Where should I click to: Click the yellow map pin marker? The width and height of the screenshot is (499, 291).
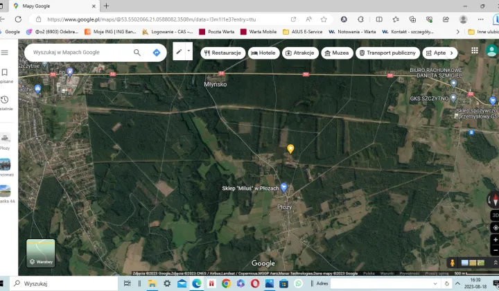click(290, 148)
